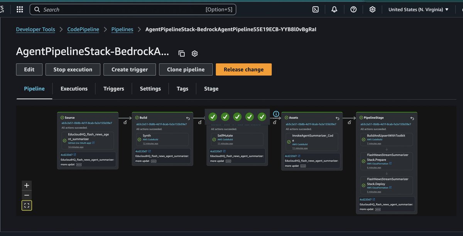Screen dimensions: 463x236
Task: Switch to the Executions tab
Action: coord(74,89)
